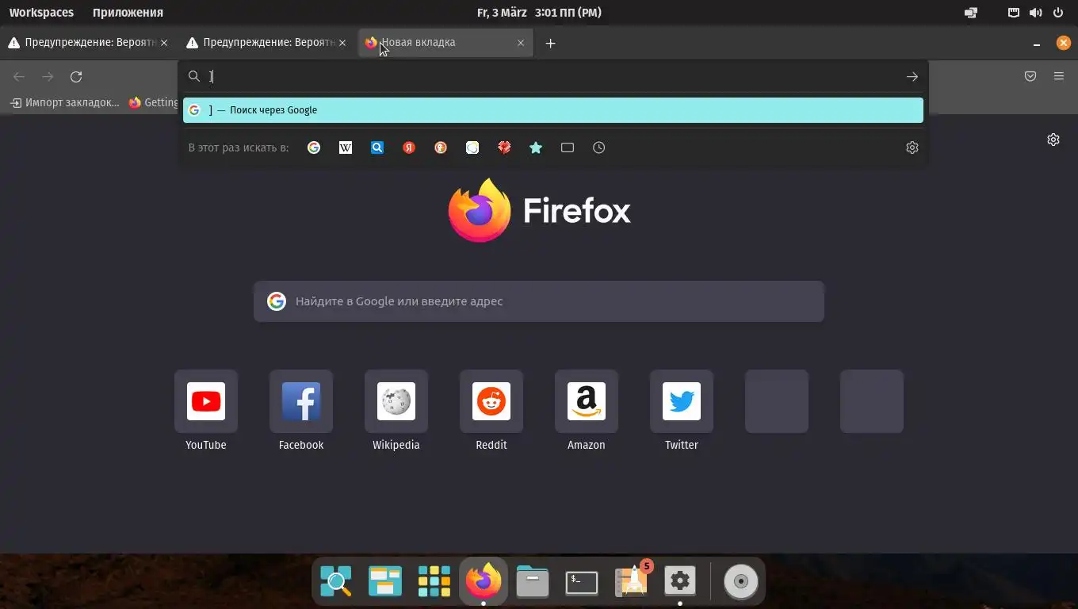Open a new tab with the plus button
This screenshot has width=1078, height=609.
(x=550, y=43)
